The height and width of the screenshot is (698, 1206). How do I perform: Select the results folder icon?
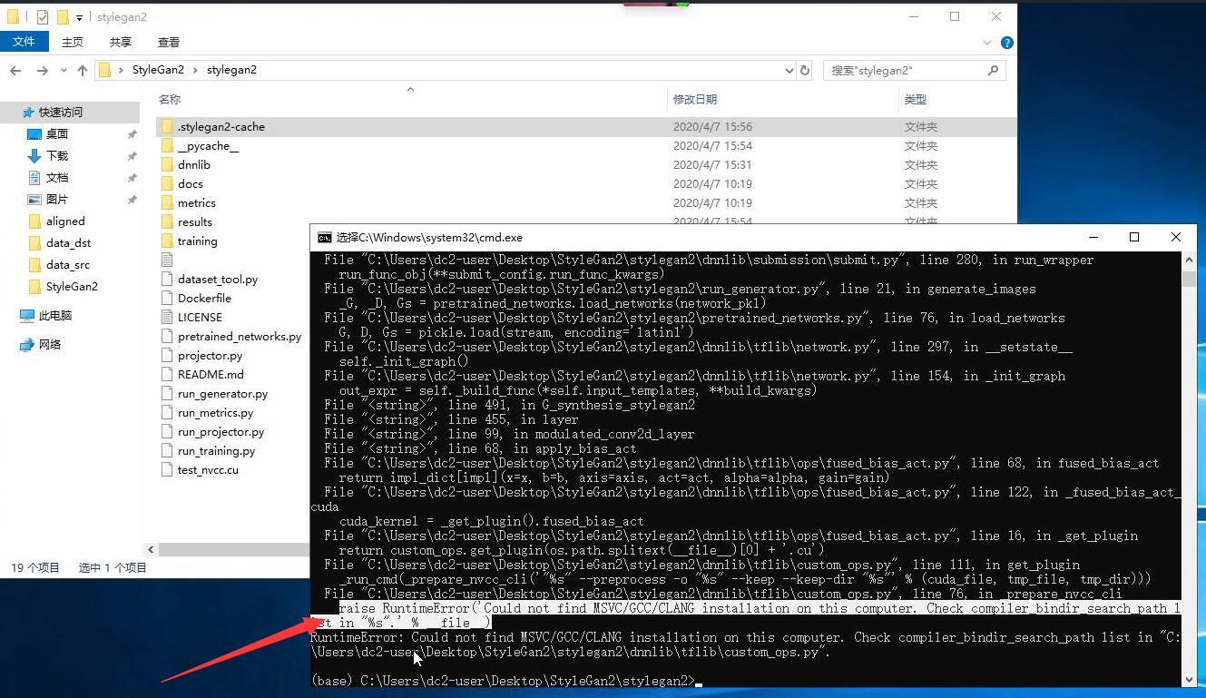[166, 222]
